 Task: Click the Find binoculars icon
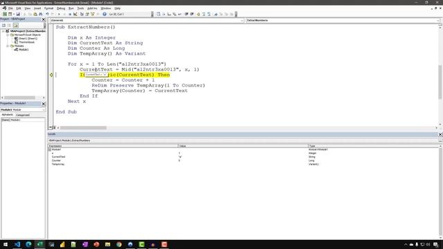pos(41,14)
